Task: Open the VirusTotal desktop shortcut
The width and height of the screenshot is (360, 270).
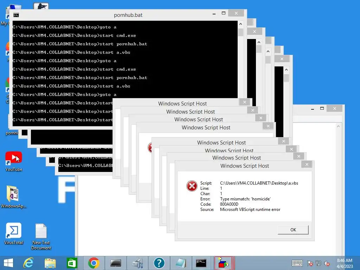Action: point(14,234)
